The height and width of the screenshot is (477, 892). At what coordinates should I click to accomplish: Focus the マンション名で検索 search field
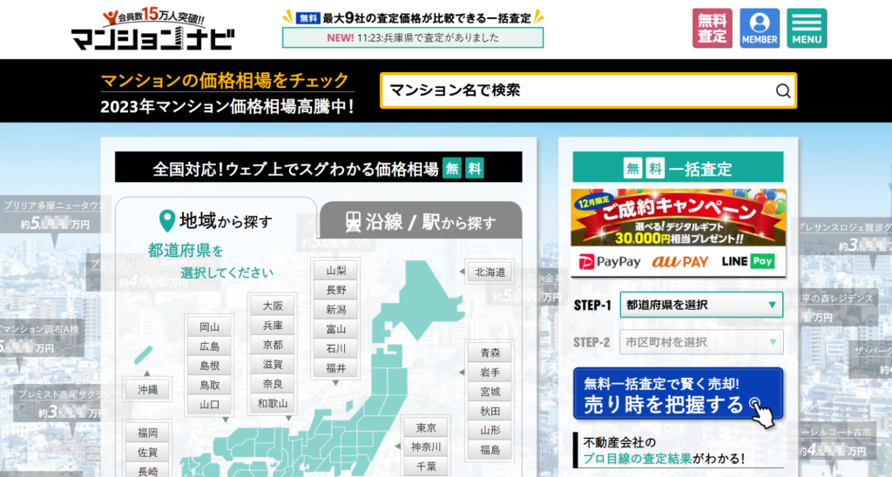[x=588, y=91]
